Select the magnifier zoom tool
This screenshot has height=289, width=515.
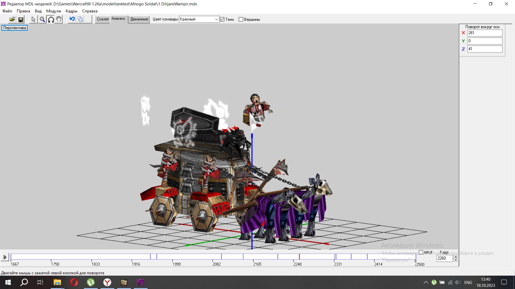[x=42, y=19]
